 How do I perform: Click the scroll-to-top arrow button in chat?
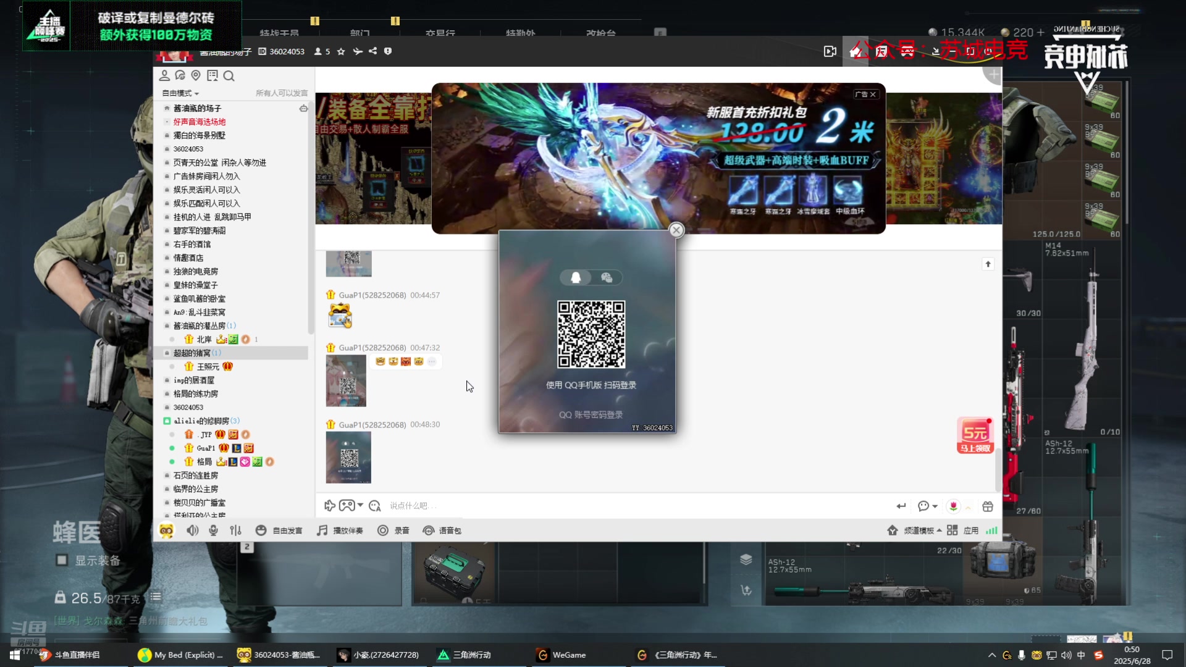click(x=988, y=264)
